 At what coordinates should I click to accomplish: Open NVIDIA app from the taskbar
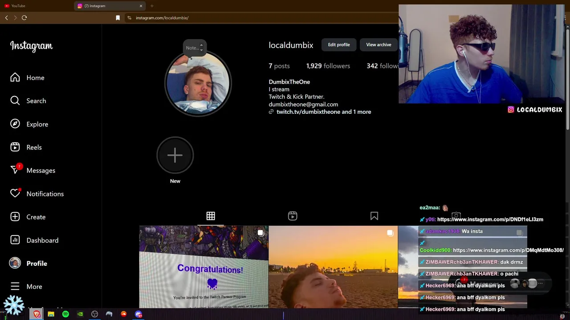tap(80, 314)
